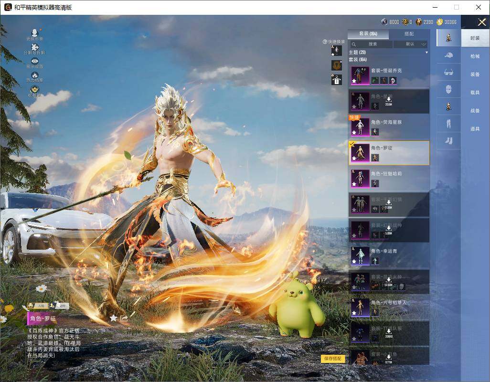The height and width of the screenshot is (382, 490).
Task: Select the 角色-狂魅哈莉 skin
Action: click(x=389, y=179)
